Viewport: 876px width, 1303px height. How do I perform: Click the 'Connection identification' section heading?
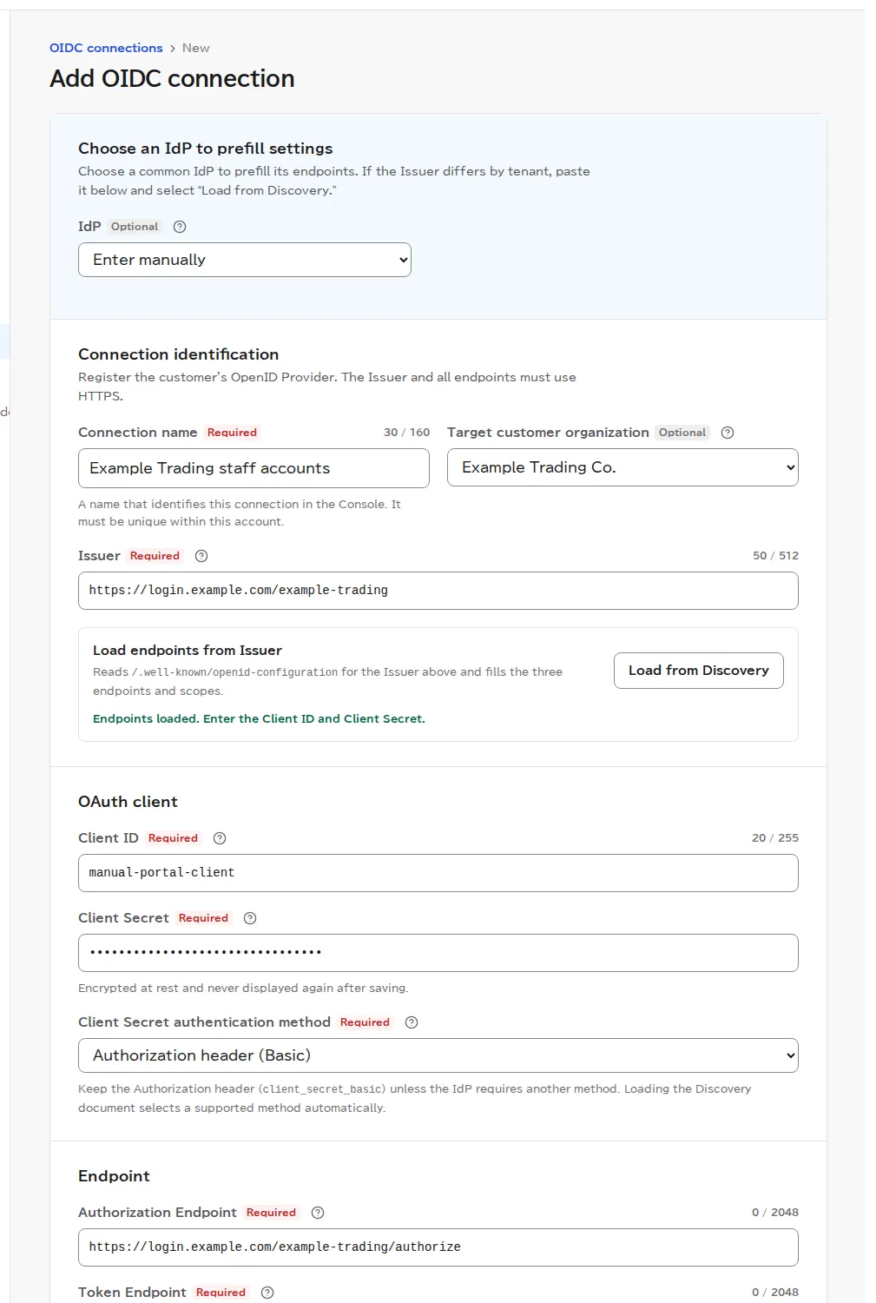click(x=179, y=354)
